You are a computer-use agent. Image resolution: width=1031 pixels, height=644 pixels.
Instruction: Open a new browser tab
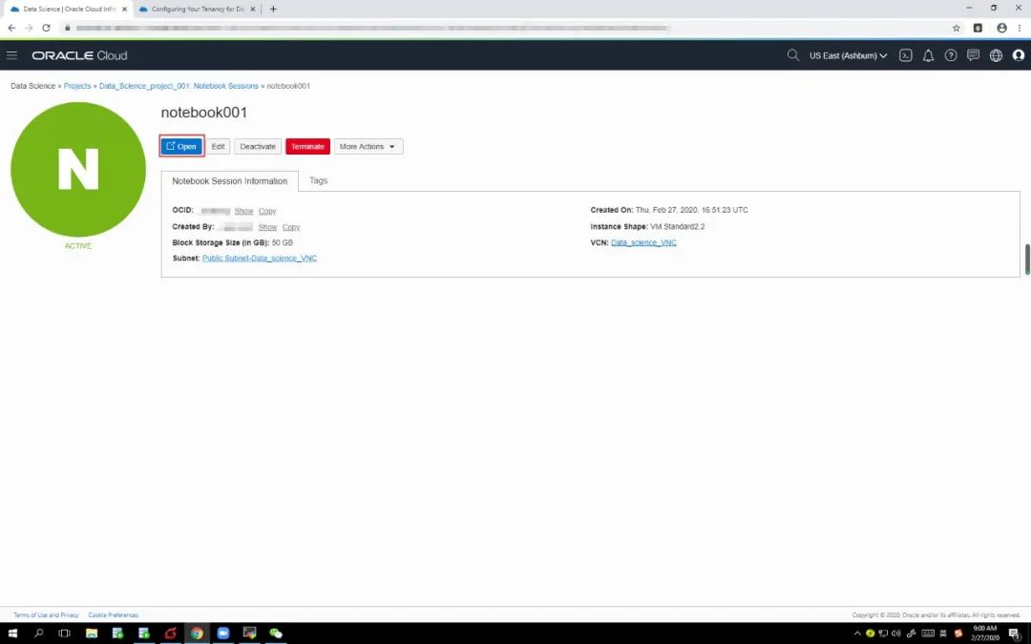tap(273, 10)
